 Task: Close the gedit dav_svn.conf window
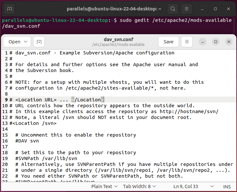click(x=229, y=42)
